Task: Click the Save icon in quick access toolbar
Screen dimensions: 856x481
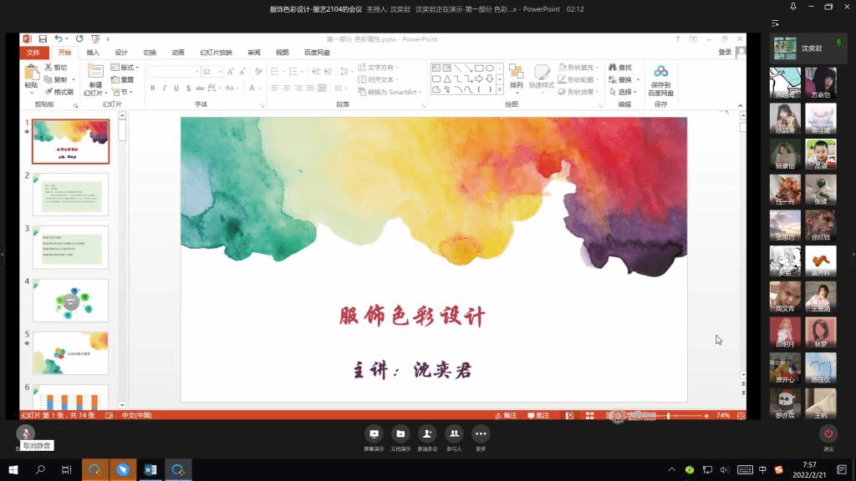Action: (x=41, y=38)
